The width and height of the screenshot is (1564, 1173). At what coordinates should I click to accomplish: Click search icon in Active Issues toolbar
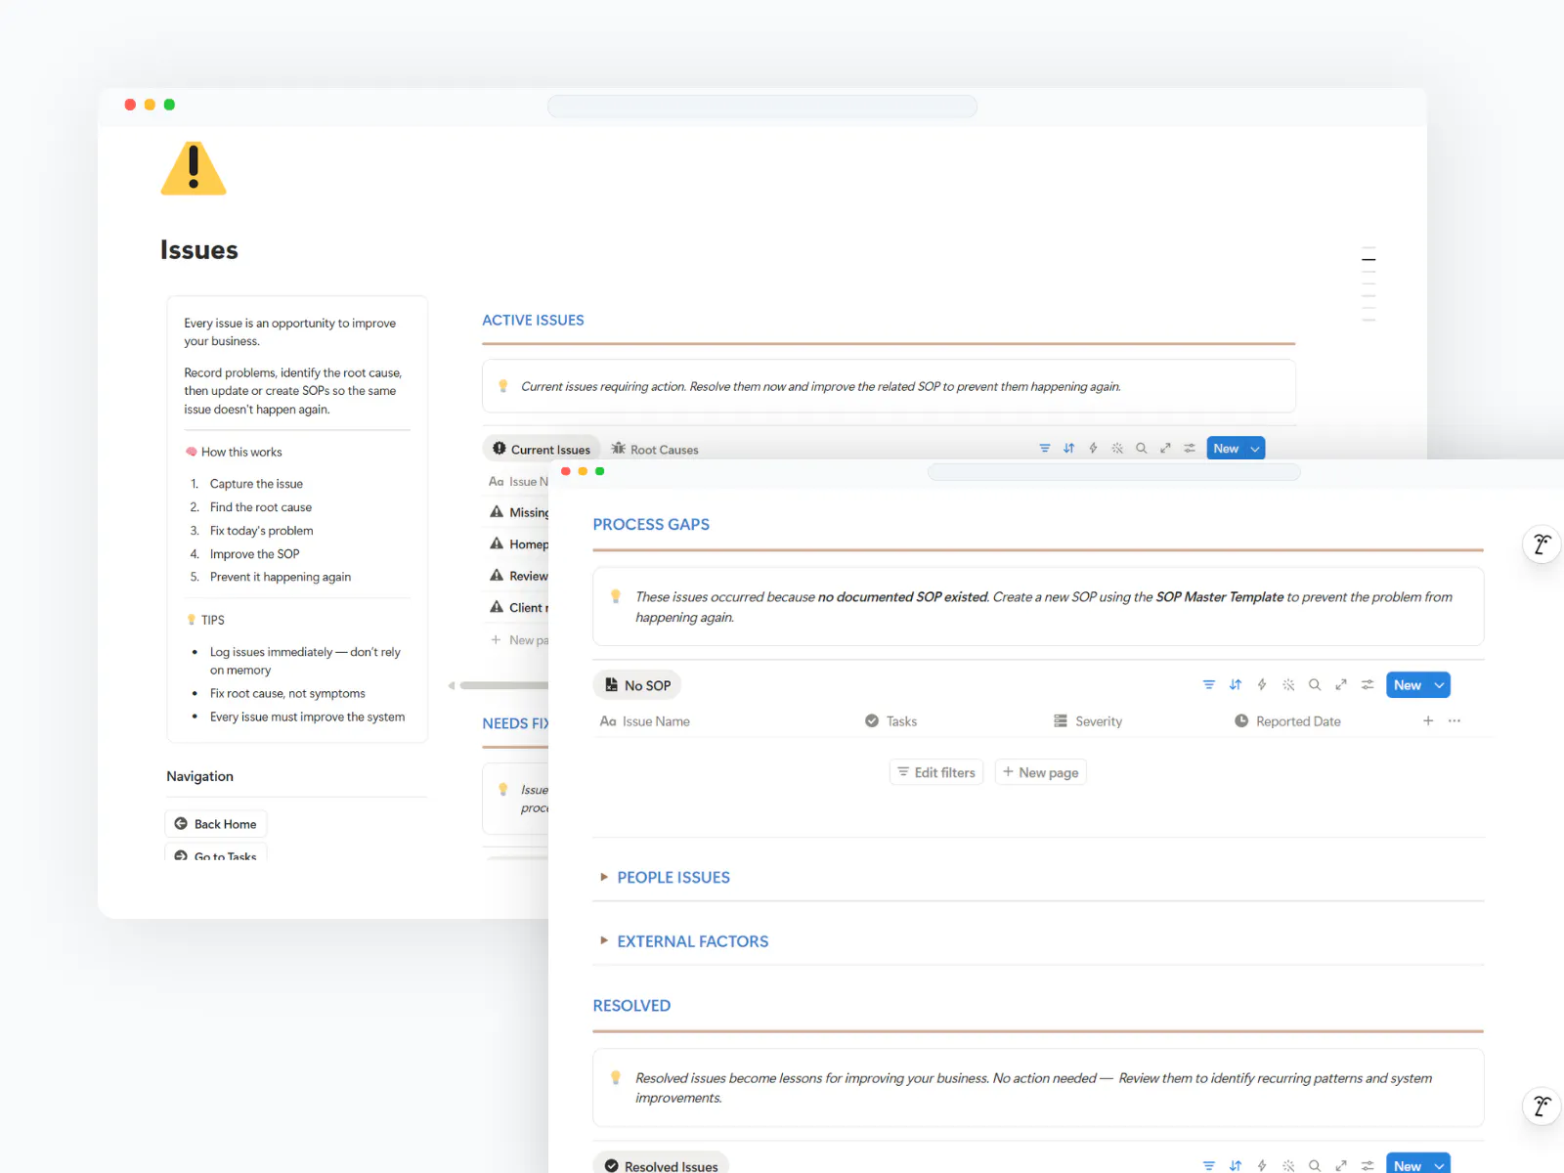(x=1141, y=449)
